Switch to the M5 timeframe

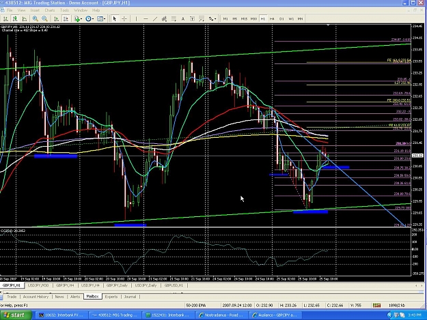click(235, 18)
